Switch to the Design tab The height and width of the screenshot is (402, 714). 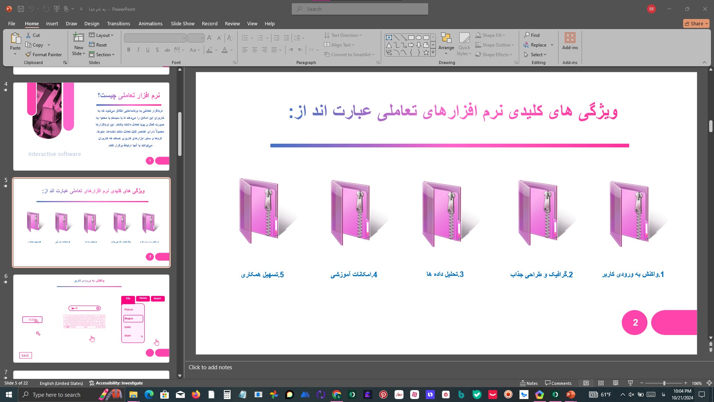92,23
